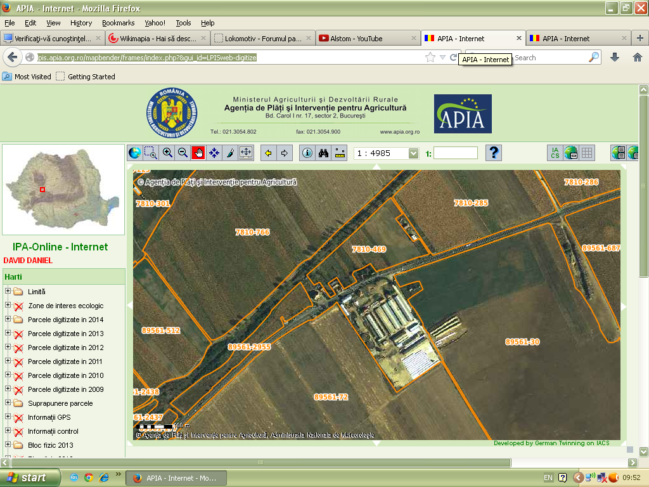Toggle Parcele digitizate in 2012 layer
649x487 pixels.
click(18, 348)
